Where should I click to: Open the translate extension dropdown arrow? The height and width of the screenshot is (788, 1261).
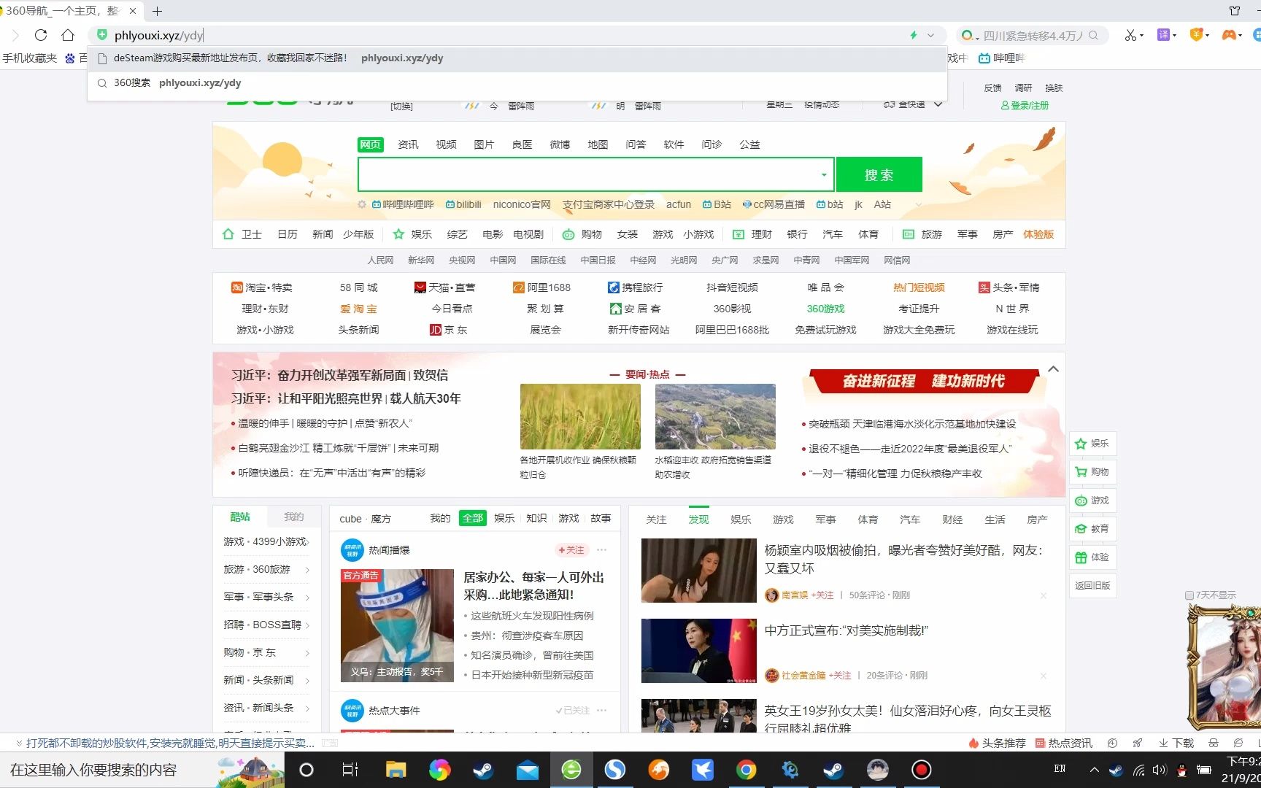coord(1174,36)
